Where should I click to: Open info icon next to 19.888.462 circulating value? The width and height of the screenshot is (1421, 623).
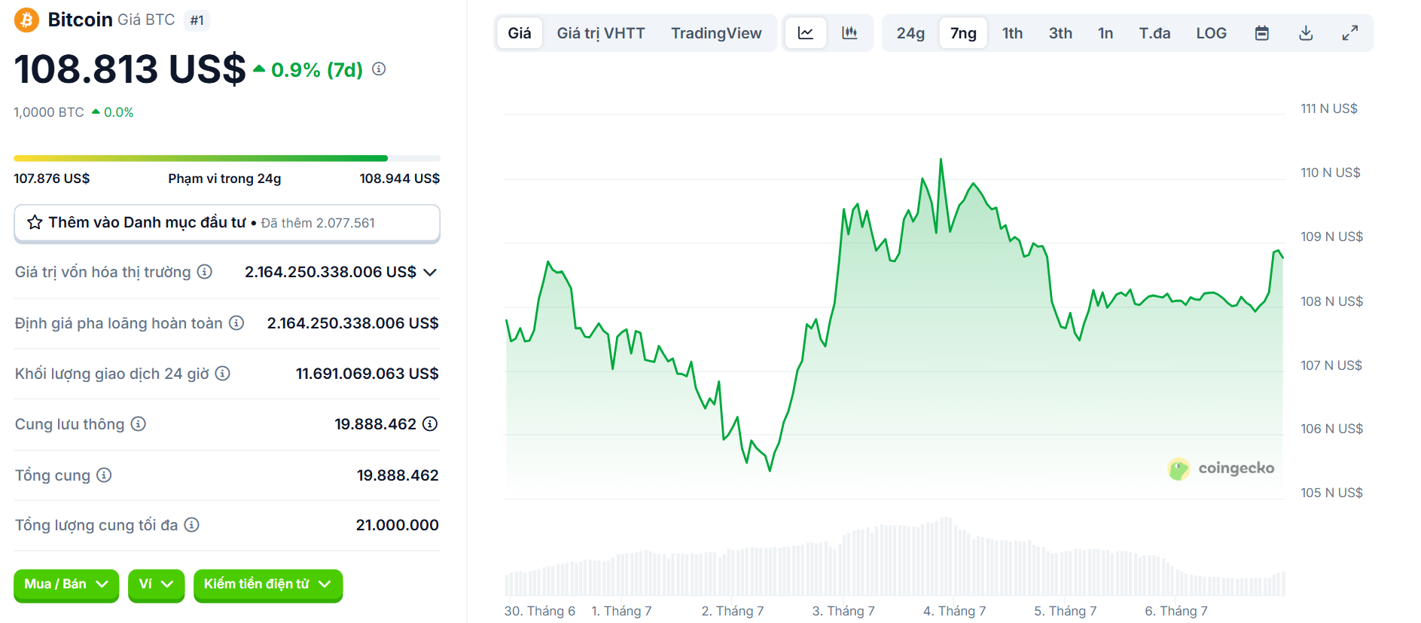[x=430, y=424]
